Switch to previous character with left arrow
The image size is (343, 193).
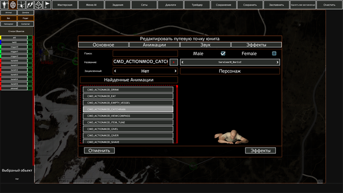click(183, 62)
